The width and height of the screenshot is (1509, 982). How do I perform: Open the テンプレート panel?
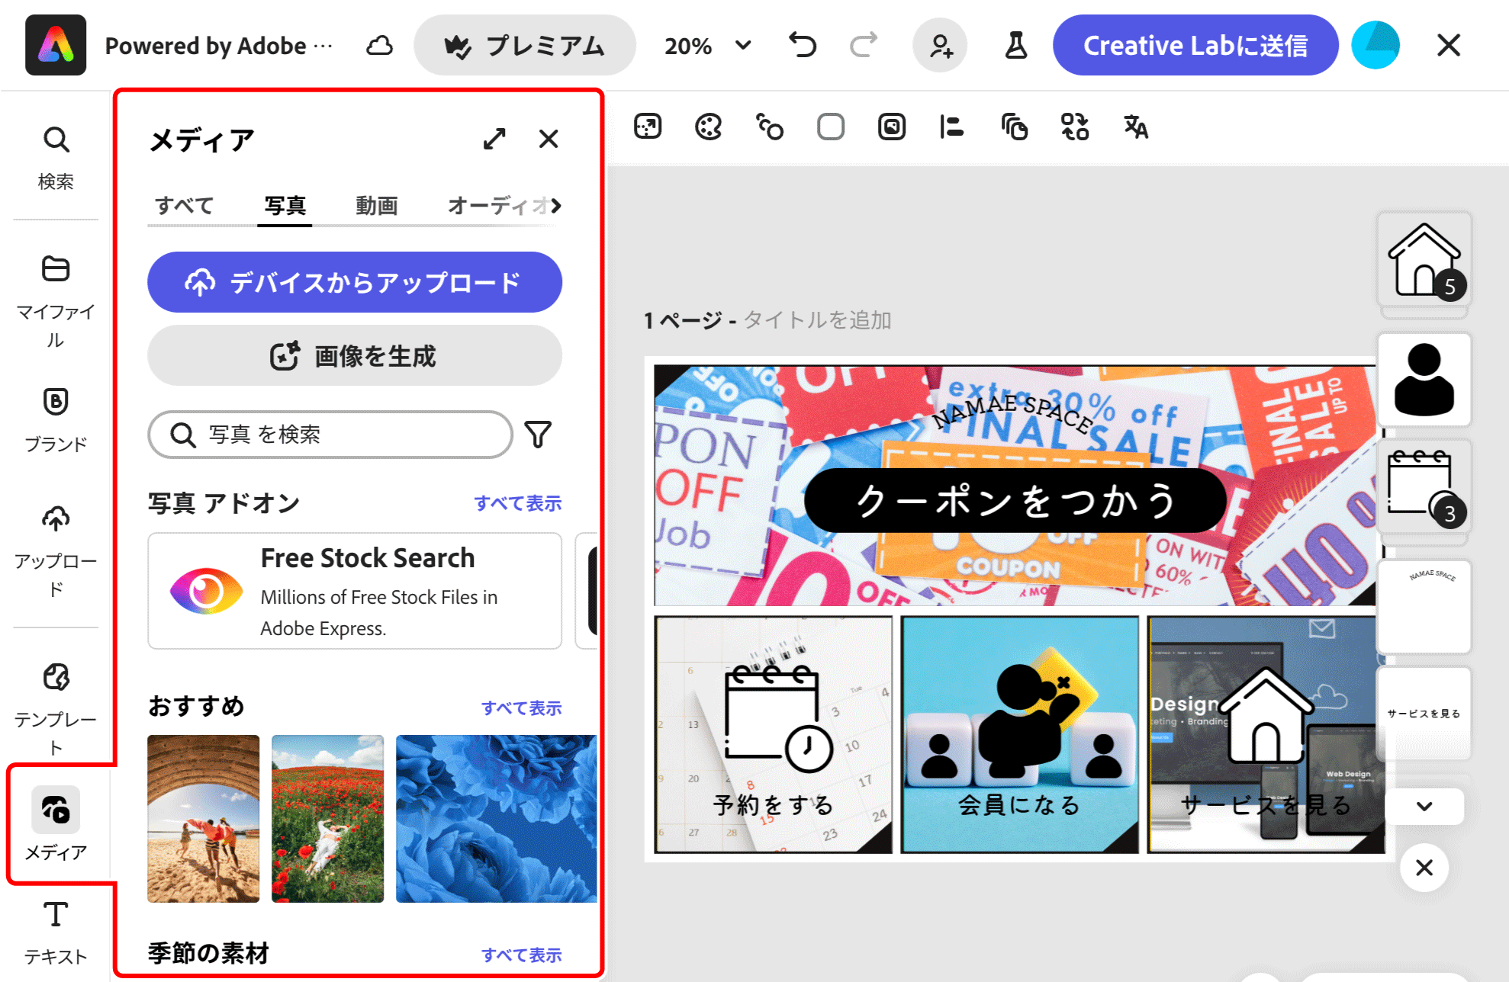coord(55,694)
